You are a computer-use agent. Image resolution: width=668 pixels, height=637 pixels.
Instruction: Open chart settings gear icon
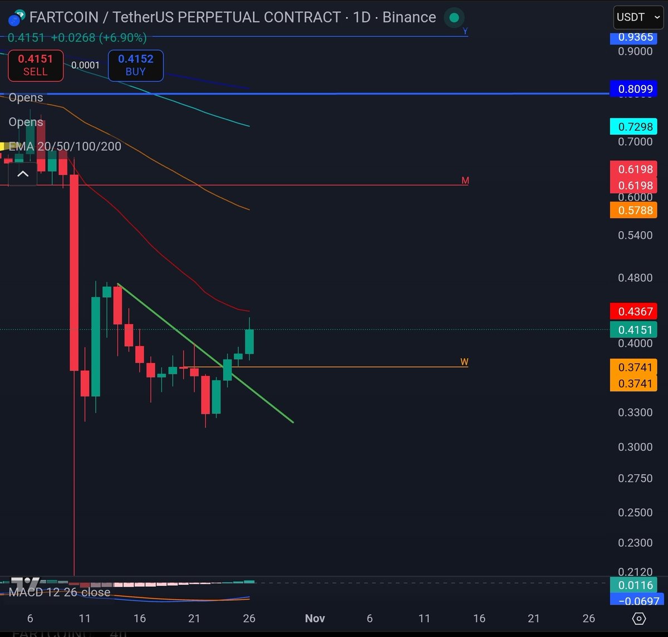click(639, 619)
